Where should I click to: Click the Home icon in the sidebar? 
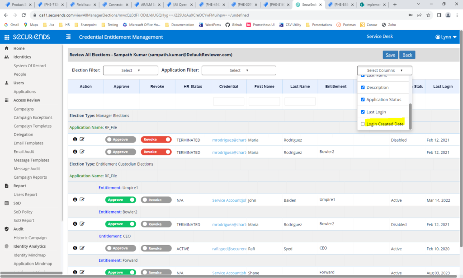6,48
